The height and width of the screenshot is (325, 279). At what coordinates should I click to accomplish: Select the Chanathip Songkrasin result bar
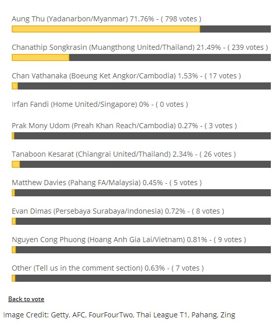(x=141, y=57)
